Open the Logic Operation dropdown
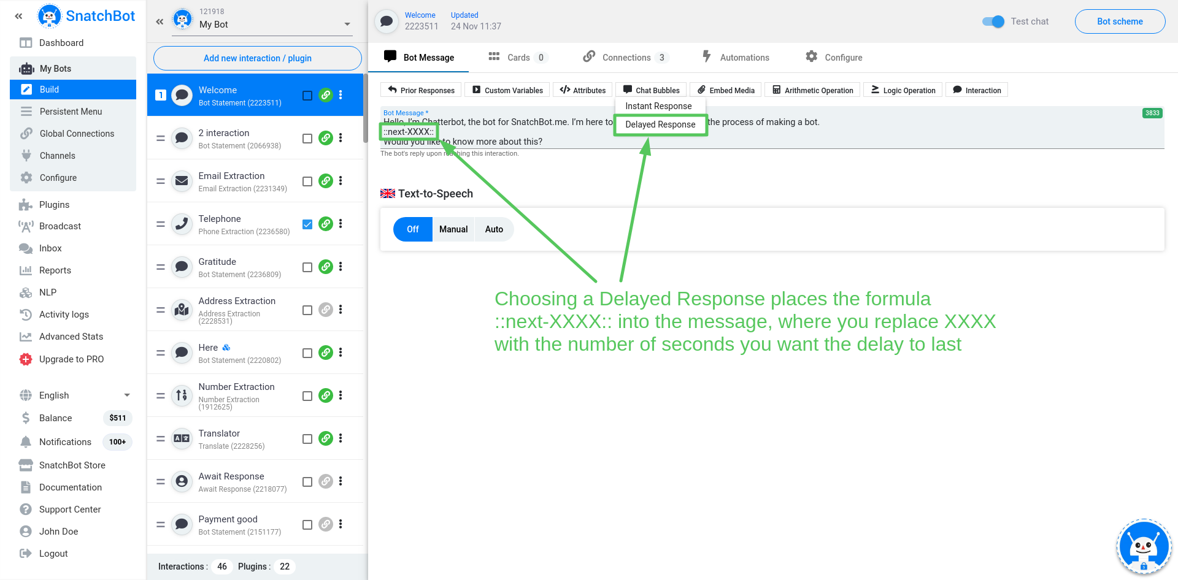Image resolution: width=1178 pixels, height=580 pixels. coord(903,90)
